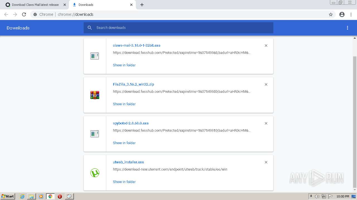Open utweb_installer.exe file link
The height and width of the screenshot is (200, 357).
tap(128, 162)
